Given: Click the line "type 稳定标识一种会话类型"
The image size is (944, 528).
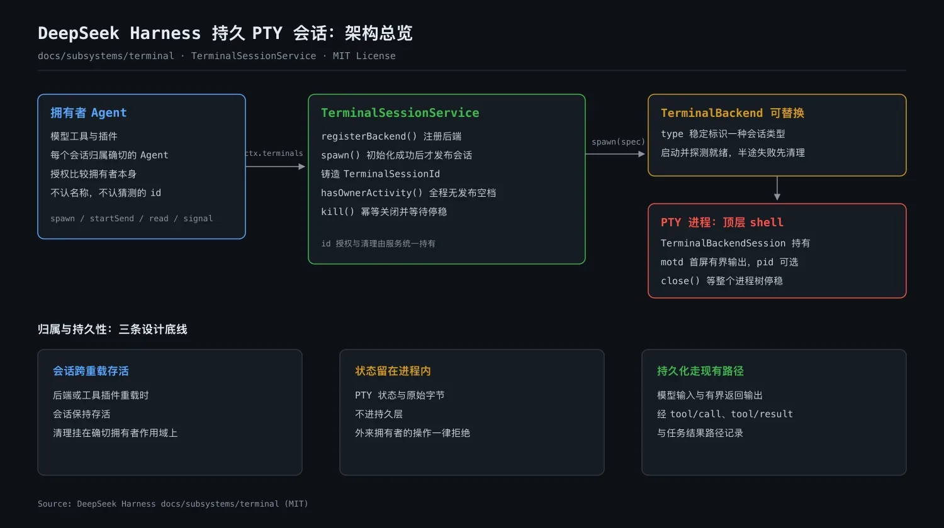Looking at the screenshot, I should point(723,134).
